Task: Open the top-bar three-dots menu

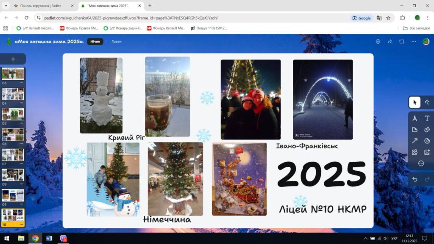Action: [414, 42]
